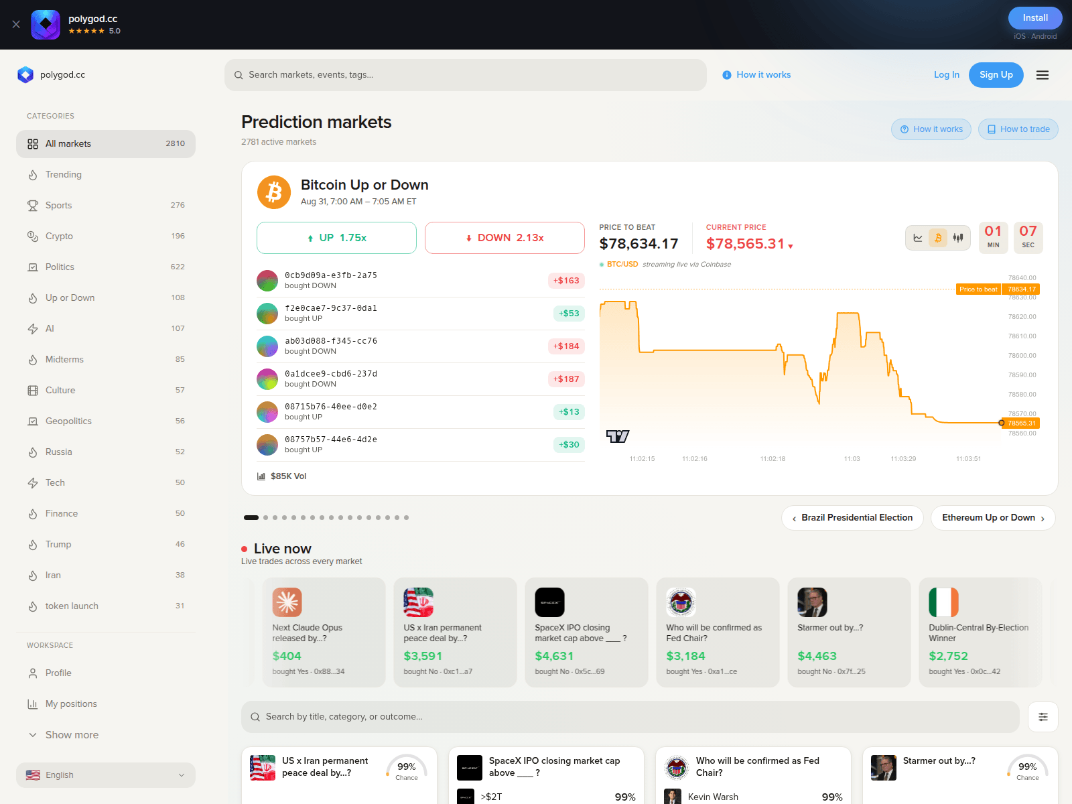Select Kevin Warsh outcome row
Viewport: 1072px width, 804px height.
coord(753,797)
